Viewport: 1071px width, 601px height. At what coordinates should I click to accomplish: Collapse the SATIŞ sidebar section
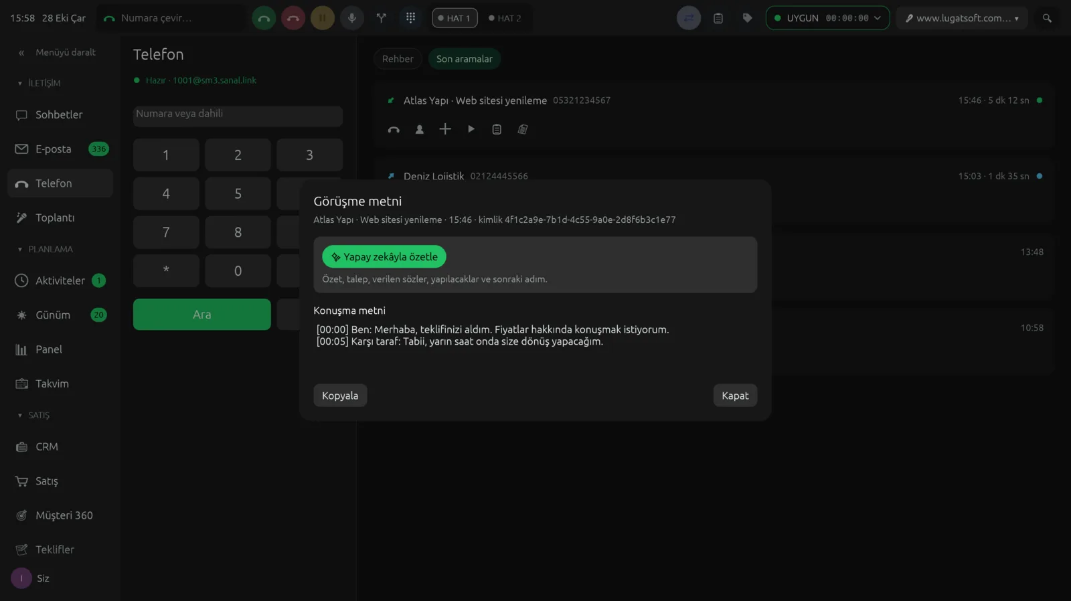(x=33, y=415)
